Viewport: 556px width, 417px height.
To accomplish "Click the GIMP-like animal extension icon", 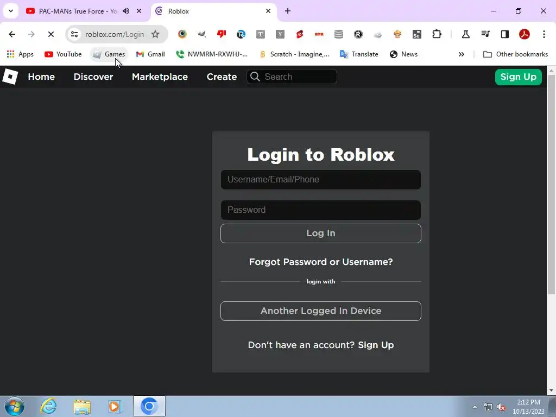I will pyautogui.click(x=202, y=34).
